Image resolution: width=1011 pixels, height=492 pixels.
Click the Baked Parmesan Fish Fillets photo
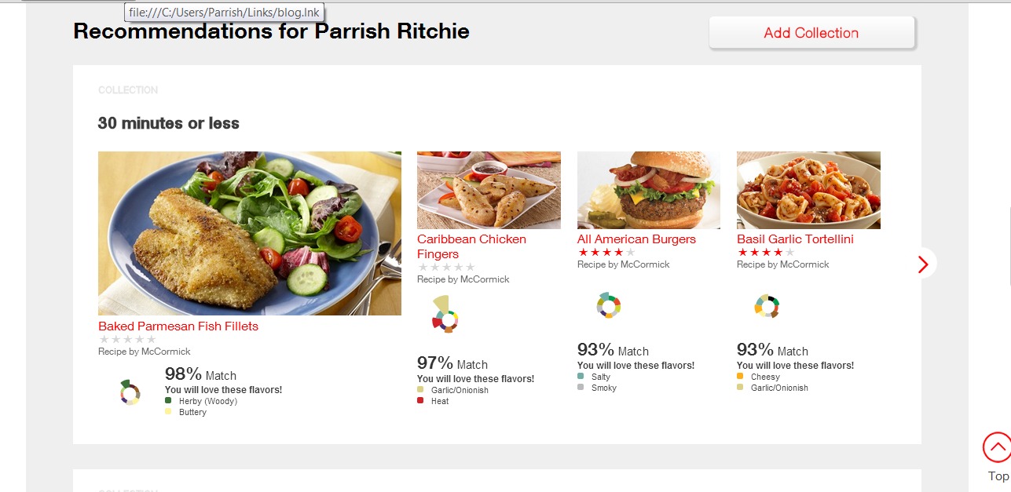(x=250, y=233)
